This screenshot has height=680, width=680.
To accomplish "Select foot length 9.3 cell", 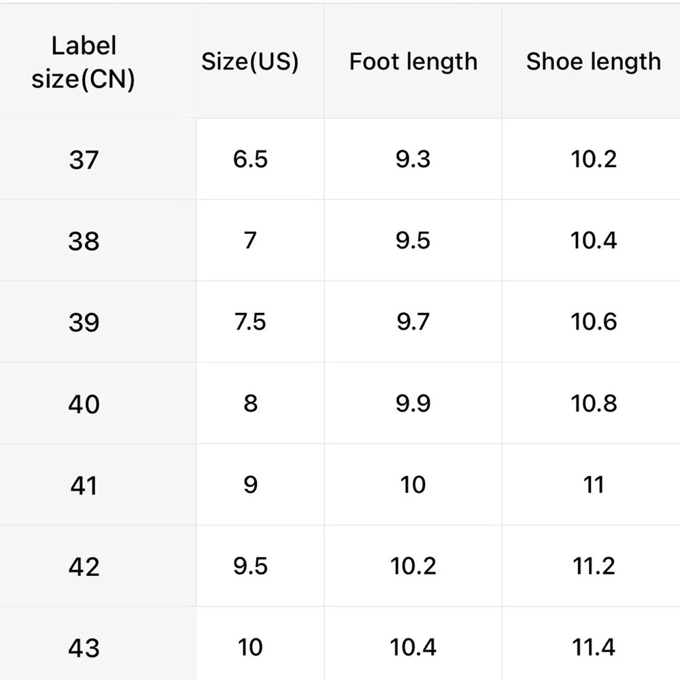I will [413, 159].
